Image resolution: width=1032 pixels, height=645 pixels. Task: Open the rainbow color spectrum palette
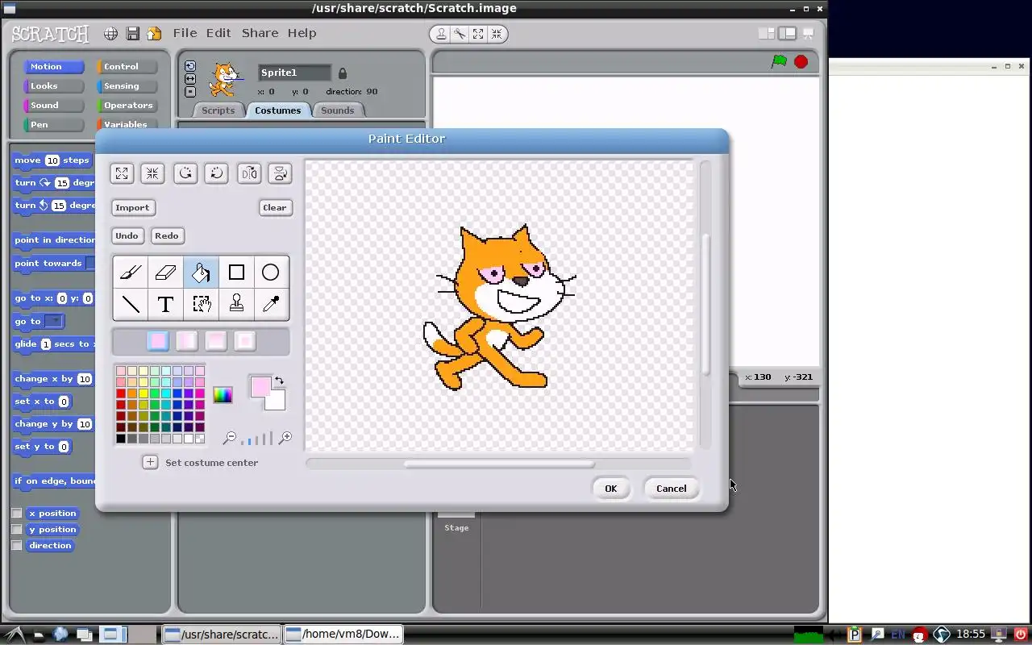point(223,395)
